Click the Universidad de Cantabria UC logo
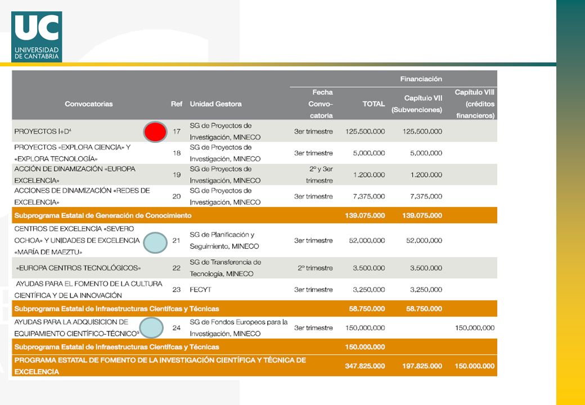Image resolution: width=585 pixels, height=405 pixels. (x=37, y=37)
